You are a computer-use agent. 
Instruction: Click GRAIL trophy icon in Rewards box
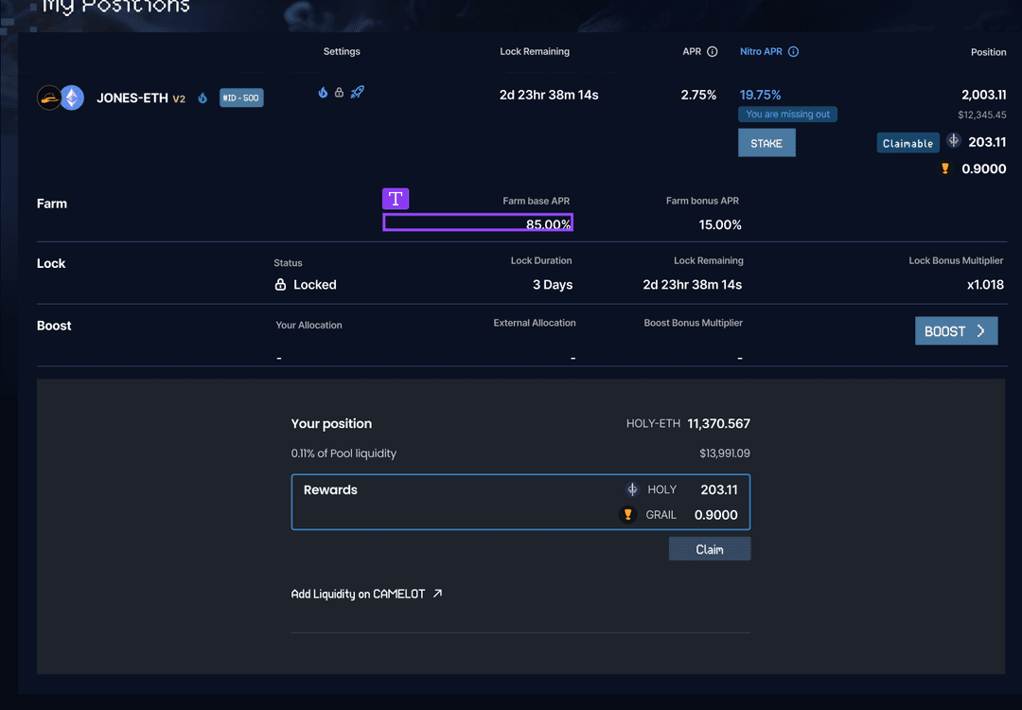click(627, 514)
